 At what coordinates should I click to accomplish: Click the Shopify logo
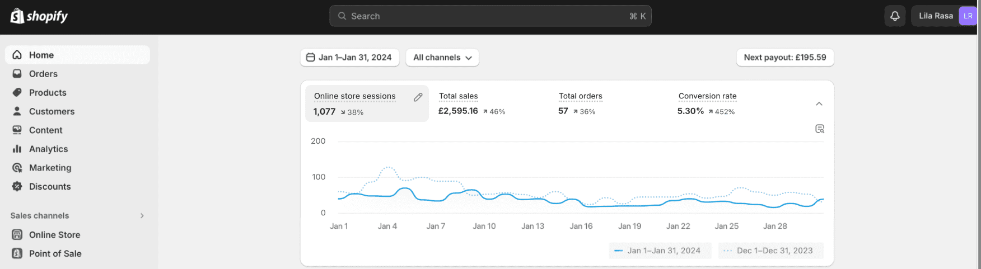point(39,16)
